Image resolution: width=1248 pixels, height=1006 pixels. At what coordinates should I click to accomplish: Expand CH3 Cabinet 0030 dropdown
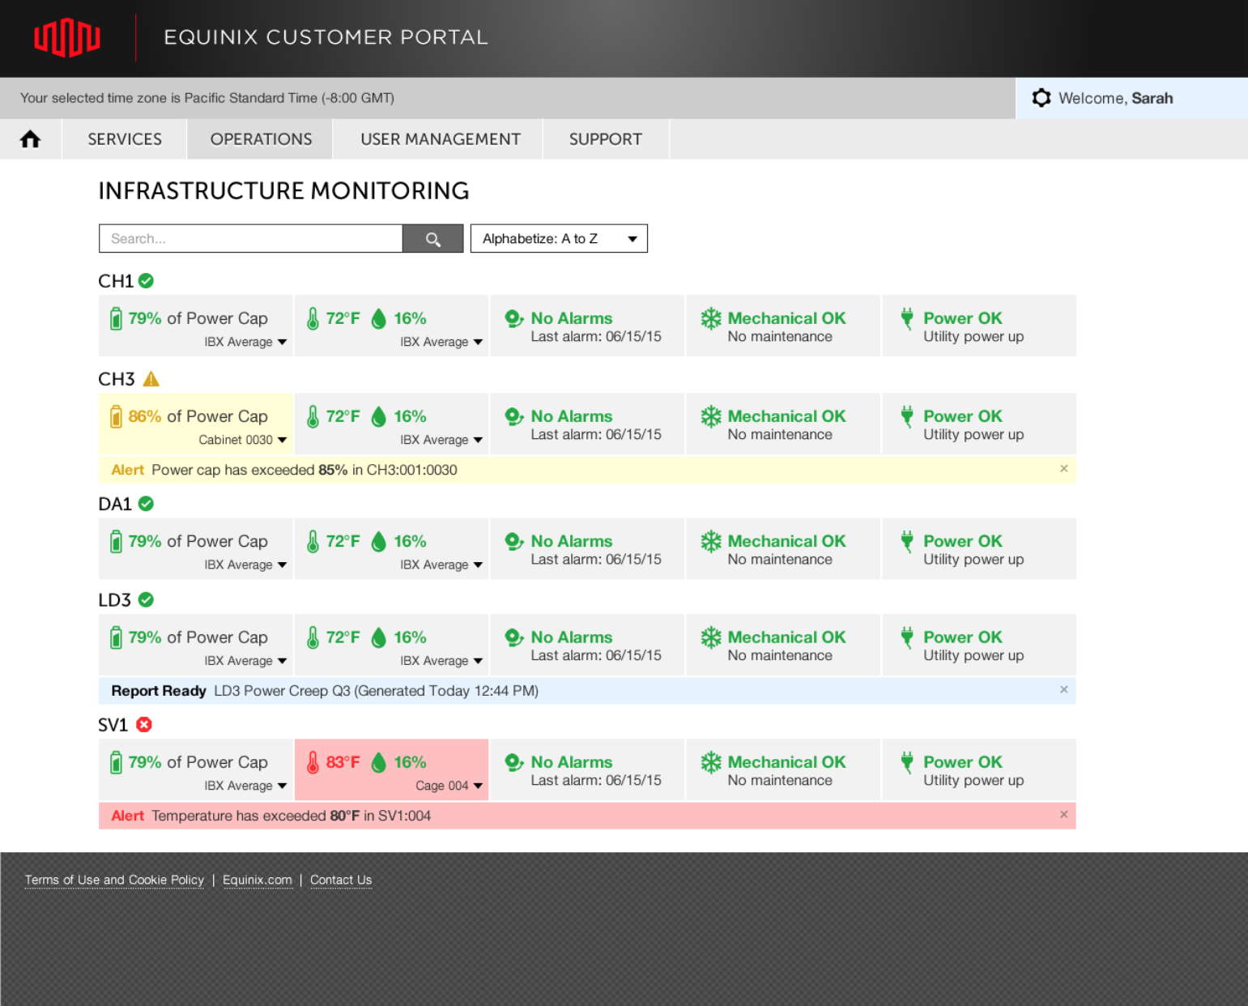pyautogui.click(x=243, y=440)
